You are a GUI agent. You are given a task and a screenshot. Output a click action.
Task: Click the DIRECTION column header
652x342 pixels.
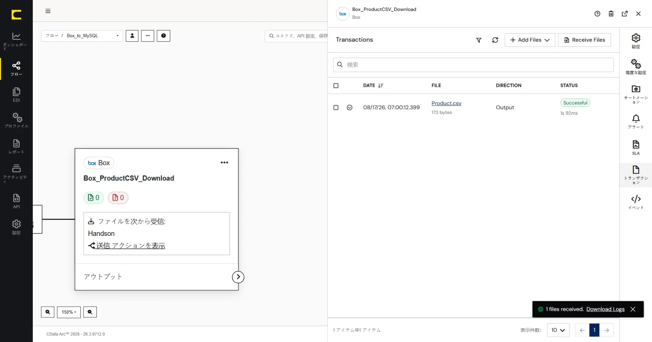tap(508, 85)
